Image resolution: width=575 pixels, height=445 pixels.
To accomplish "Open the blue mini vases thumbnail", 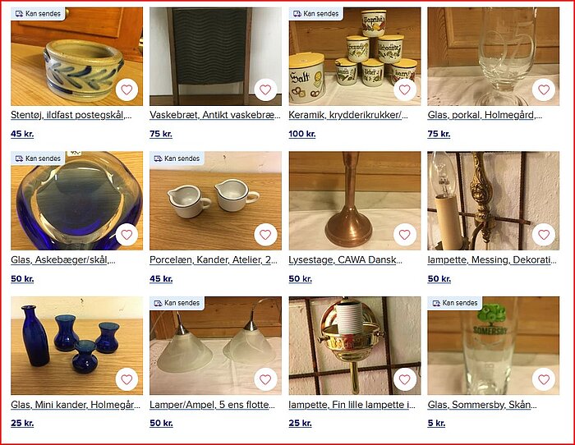I will (76, 346).
